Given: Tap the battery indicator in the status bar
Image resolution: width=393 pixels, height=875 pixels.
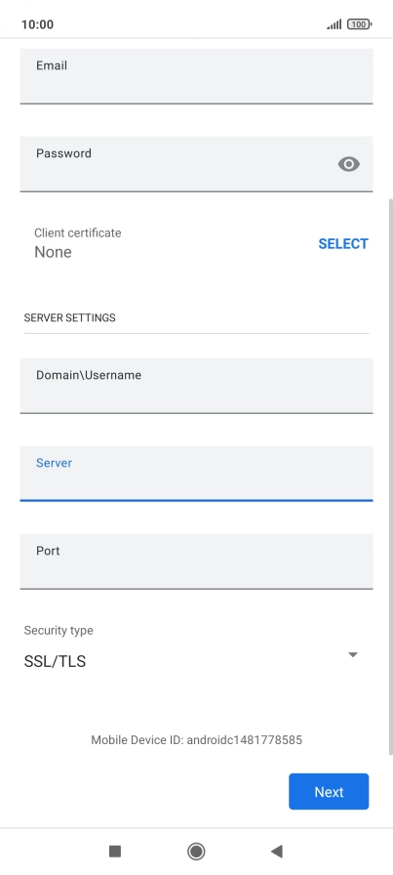Looking at the screenshot, I should tap(359, 24).
